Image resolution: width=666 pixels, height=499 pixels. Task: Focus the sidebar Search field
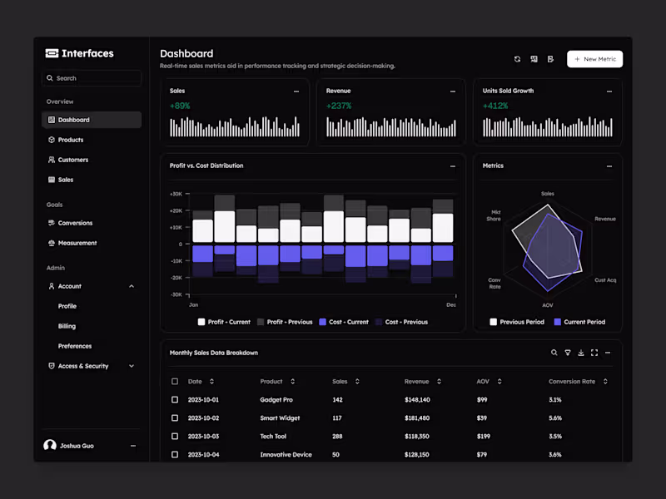[92, 78]
